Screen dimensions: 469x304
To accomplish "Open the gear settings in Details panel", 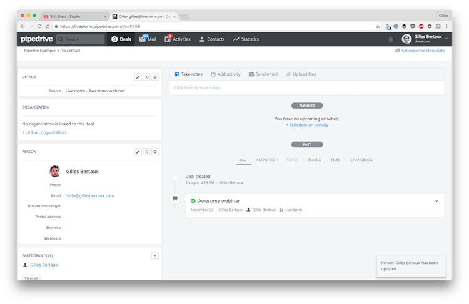I will pos(155,77).
